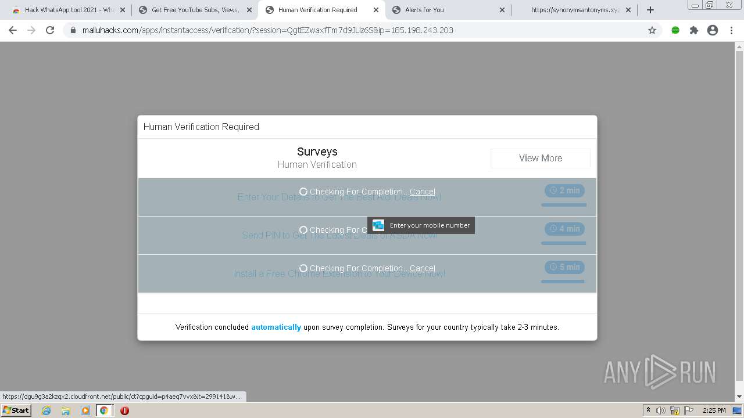
Task: Click the 2:25 PM clock
Action: (x=714, y=410)
